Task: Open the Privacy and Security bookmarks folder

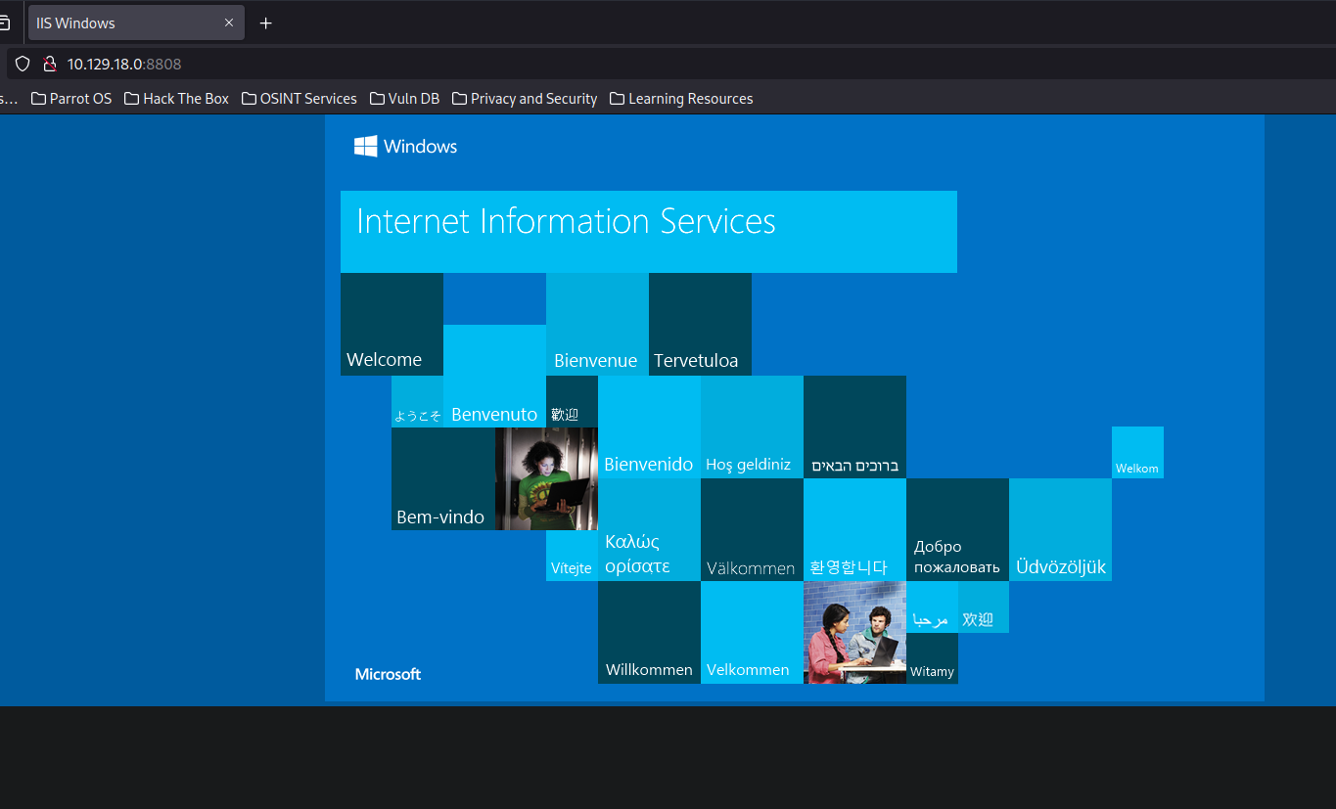Action: pos(525,99)
